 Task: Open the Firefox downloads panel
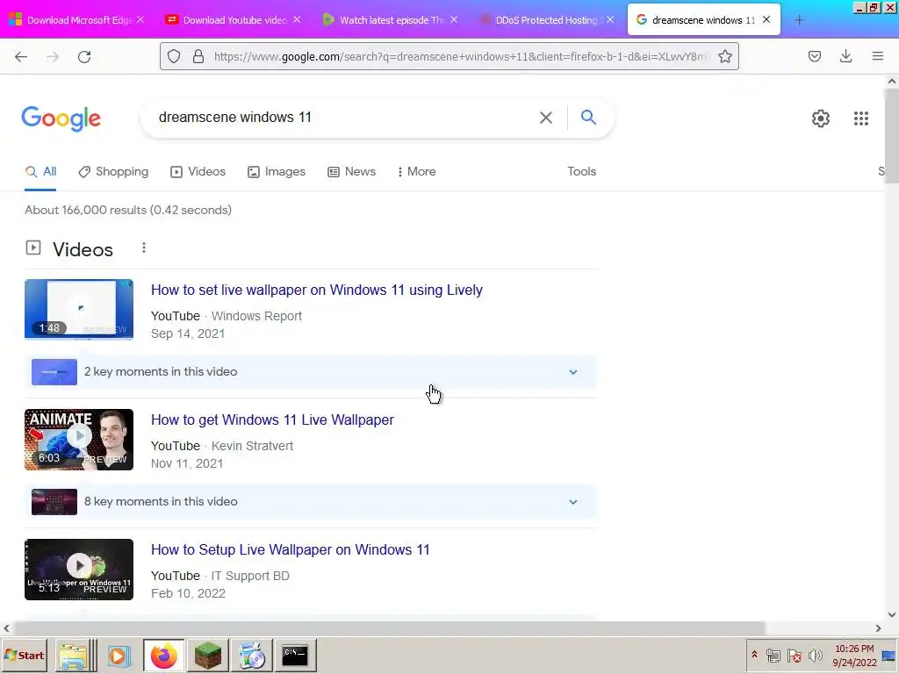pos(845,56)
